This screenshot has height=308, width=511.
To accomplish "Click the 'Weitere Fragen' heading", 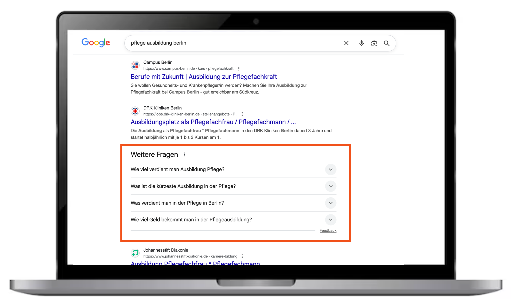I will coord(154,155).
